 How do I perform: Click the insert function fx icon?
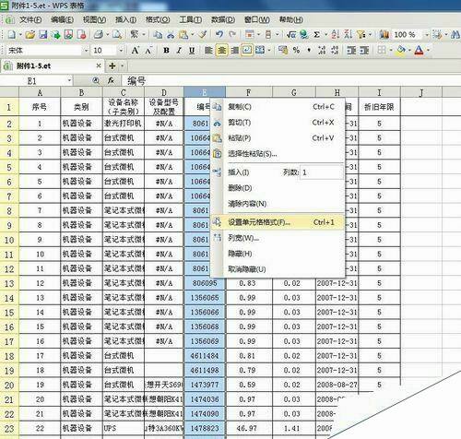(111, 81)
